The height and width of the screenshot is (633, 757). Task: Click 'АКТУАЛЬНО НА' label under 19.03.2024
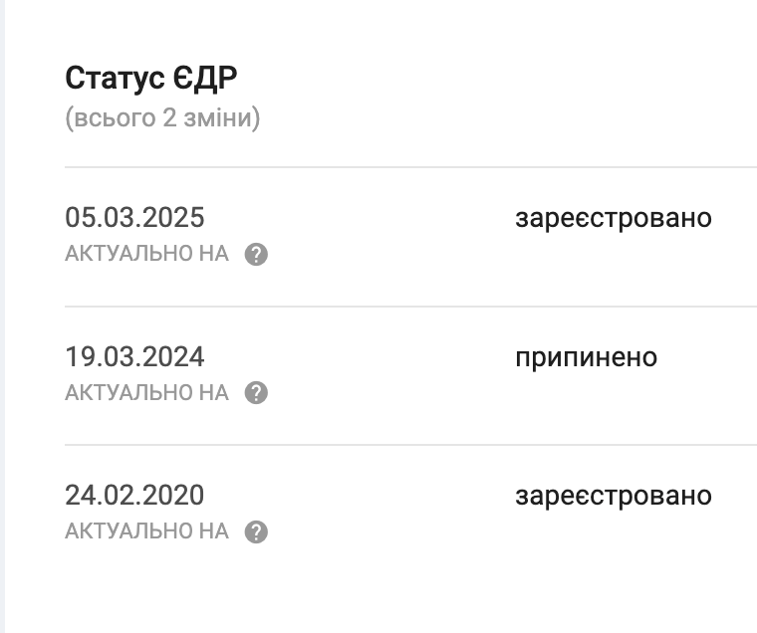[146, 393]
